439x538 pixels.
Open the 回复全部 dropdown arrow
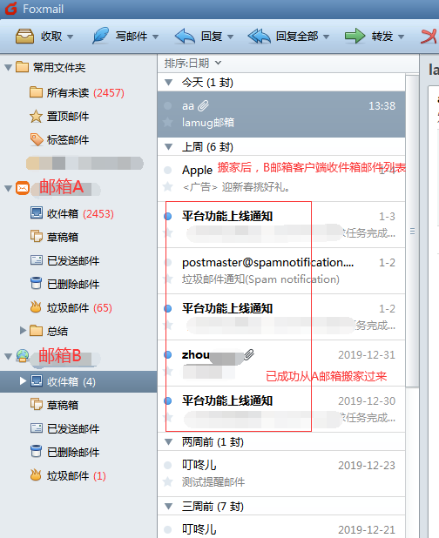point(326,37)
